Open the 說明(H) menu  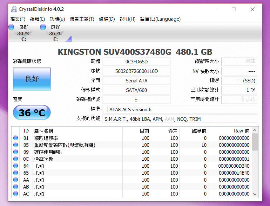pos(128,19)
